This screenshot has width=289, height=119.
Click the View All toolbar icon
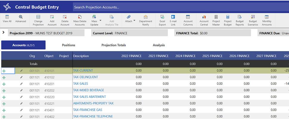click(7, 17)
